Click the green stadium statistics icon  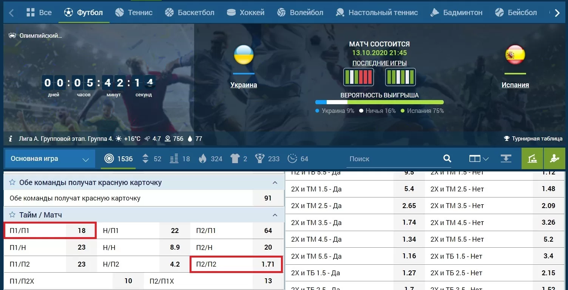pos(532,159)
